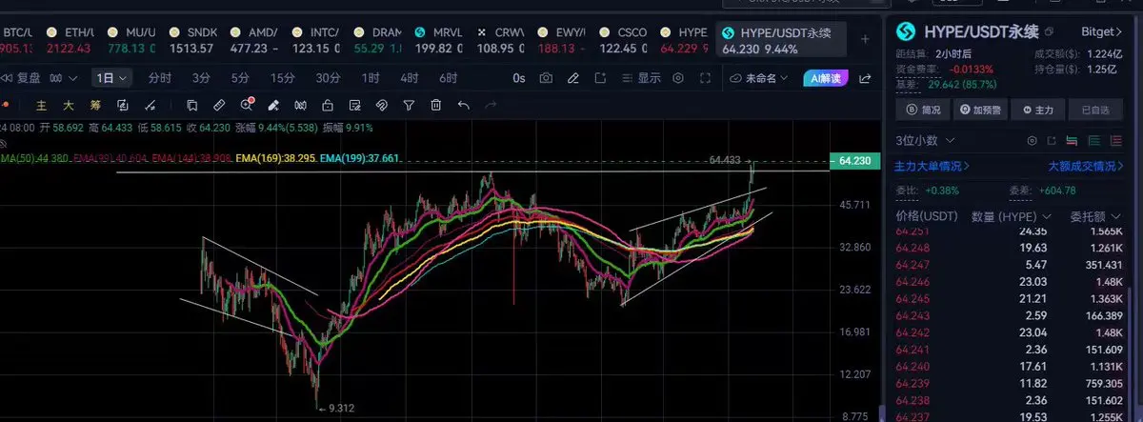
Task: Activate the magnifier zoom tool
Action: tap(246, 105)
